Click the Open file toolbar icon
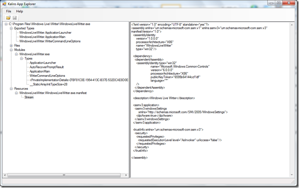 (x=8, y=18)
